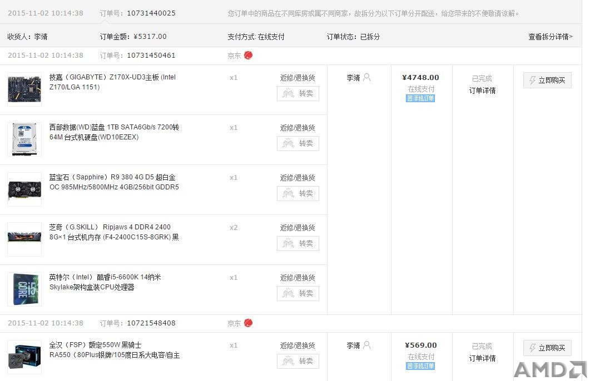Image resolution: width=590 pixels, height=381 pixels.
Task: Open the GIGABYTE Z170X-UD3 motherboard thumbnail
Action: (x=24, y=89)
